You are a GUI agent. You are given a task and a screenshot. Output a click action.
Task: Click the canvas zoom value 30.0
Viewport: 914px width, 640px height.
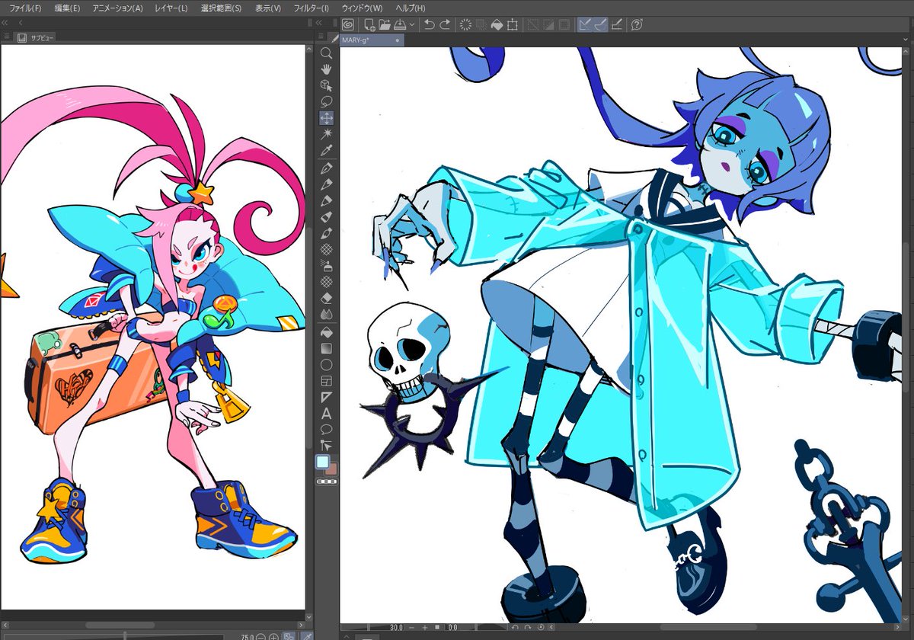[x=396, y=628]
